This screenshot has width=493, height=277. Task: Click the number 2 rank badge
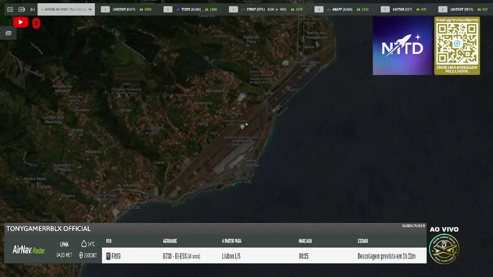point(168,9)
